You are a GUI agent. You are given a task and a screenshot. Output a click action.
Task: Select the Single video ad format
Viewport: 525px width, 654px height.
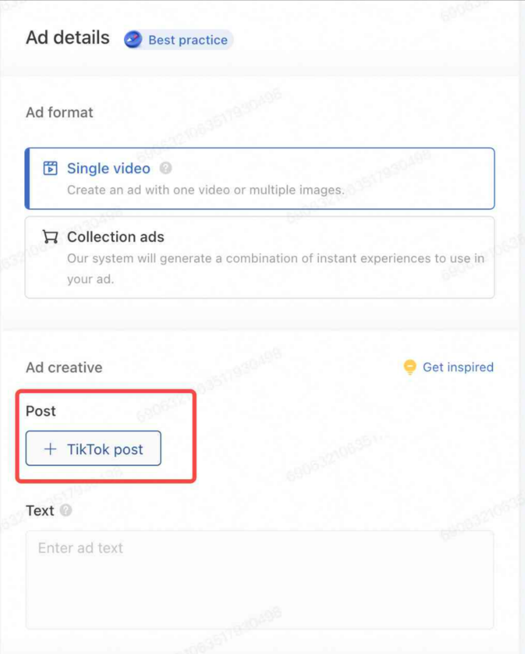[x=260, y=179]
